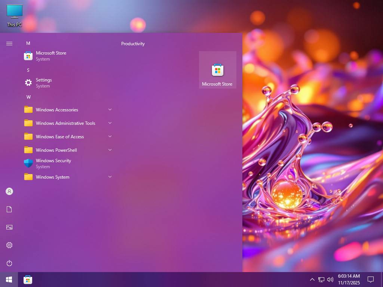383x287 pixels.
Task: Expand the Start menu hamburger button
Action: pos(9,43)
